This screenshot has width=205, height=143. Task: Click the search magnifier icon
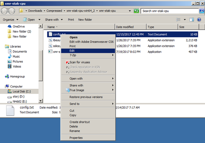click(x=202, y=11)
